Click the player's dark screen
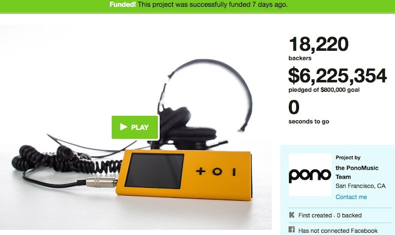This screenshot has height=235, width=395. 154,171
